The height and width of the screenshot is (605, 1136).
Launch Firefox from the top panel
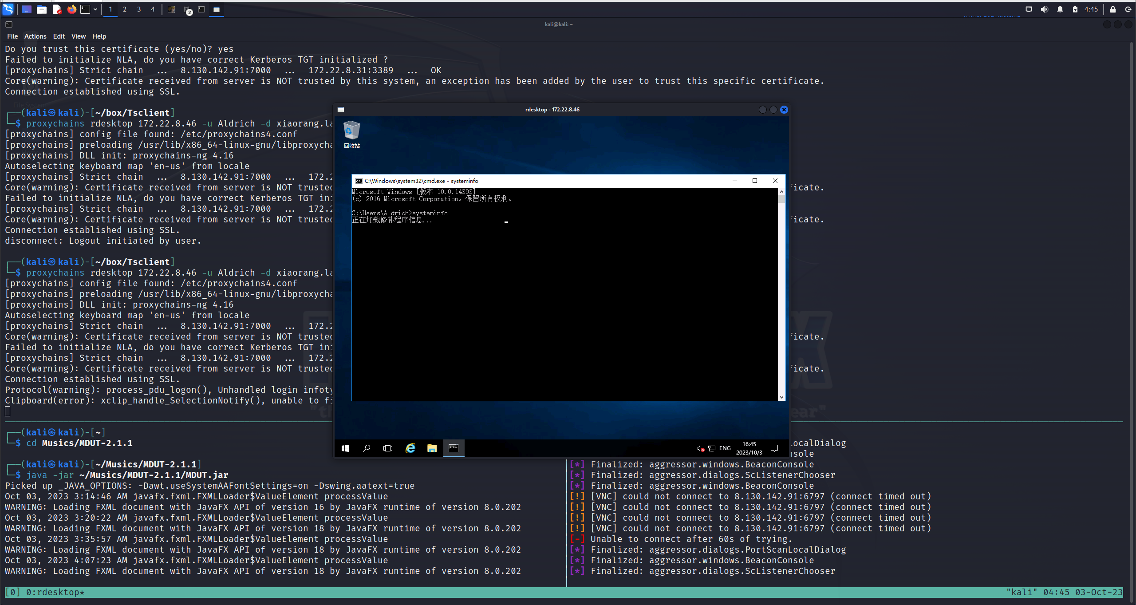point(71,9)
